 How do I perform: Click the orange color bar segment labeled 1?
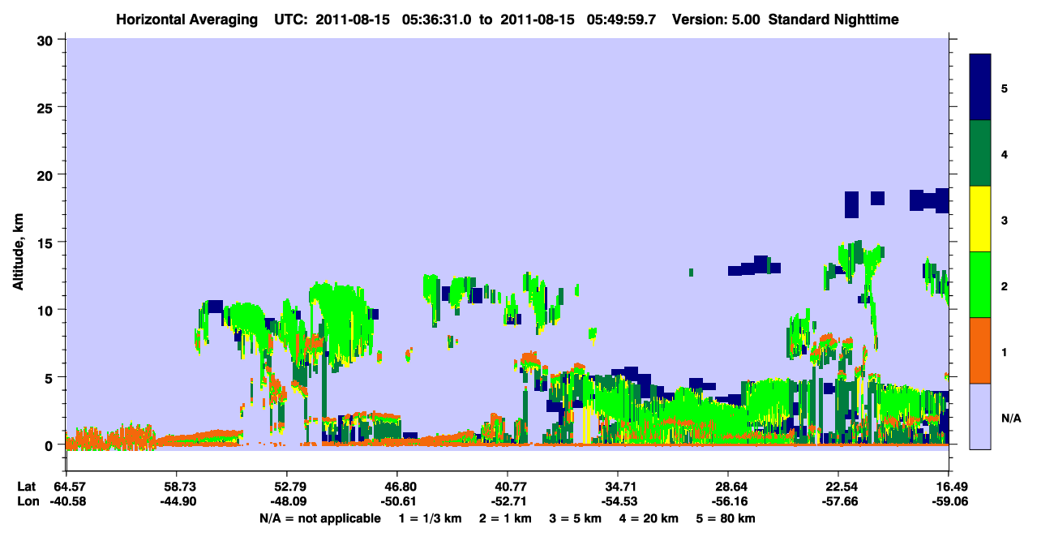tap(980, 350)
